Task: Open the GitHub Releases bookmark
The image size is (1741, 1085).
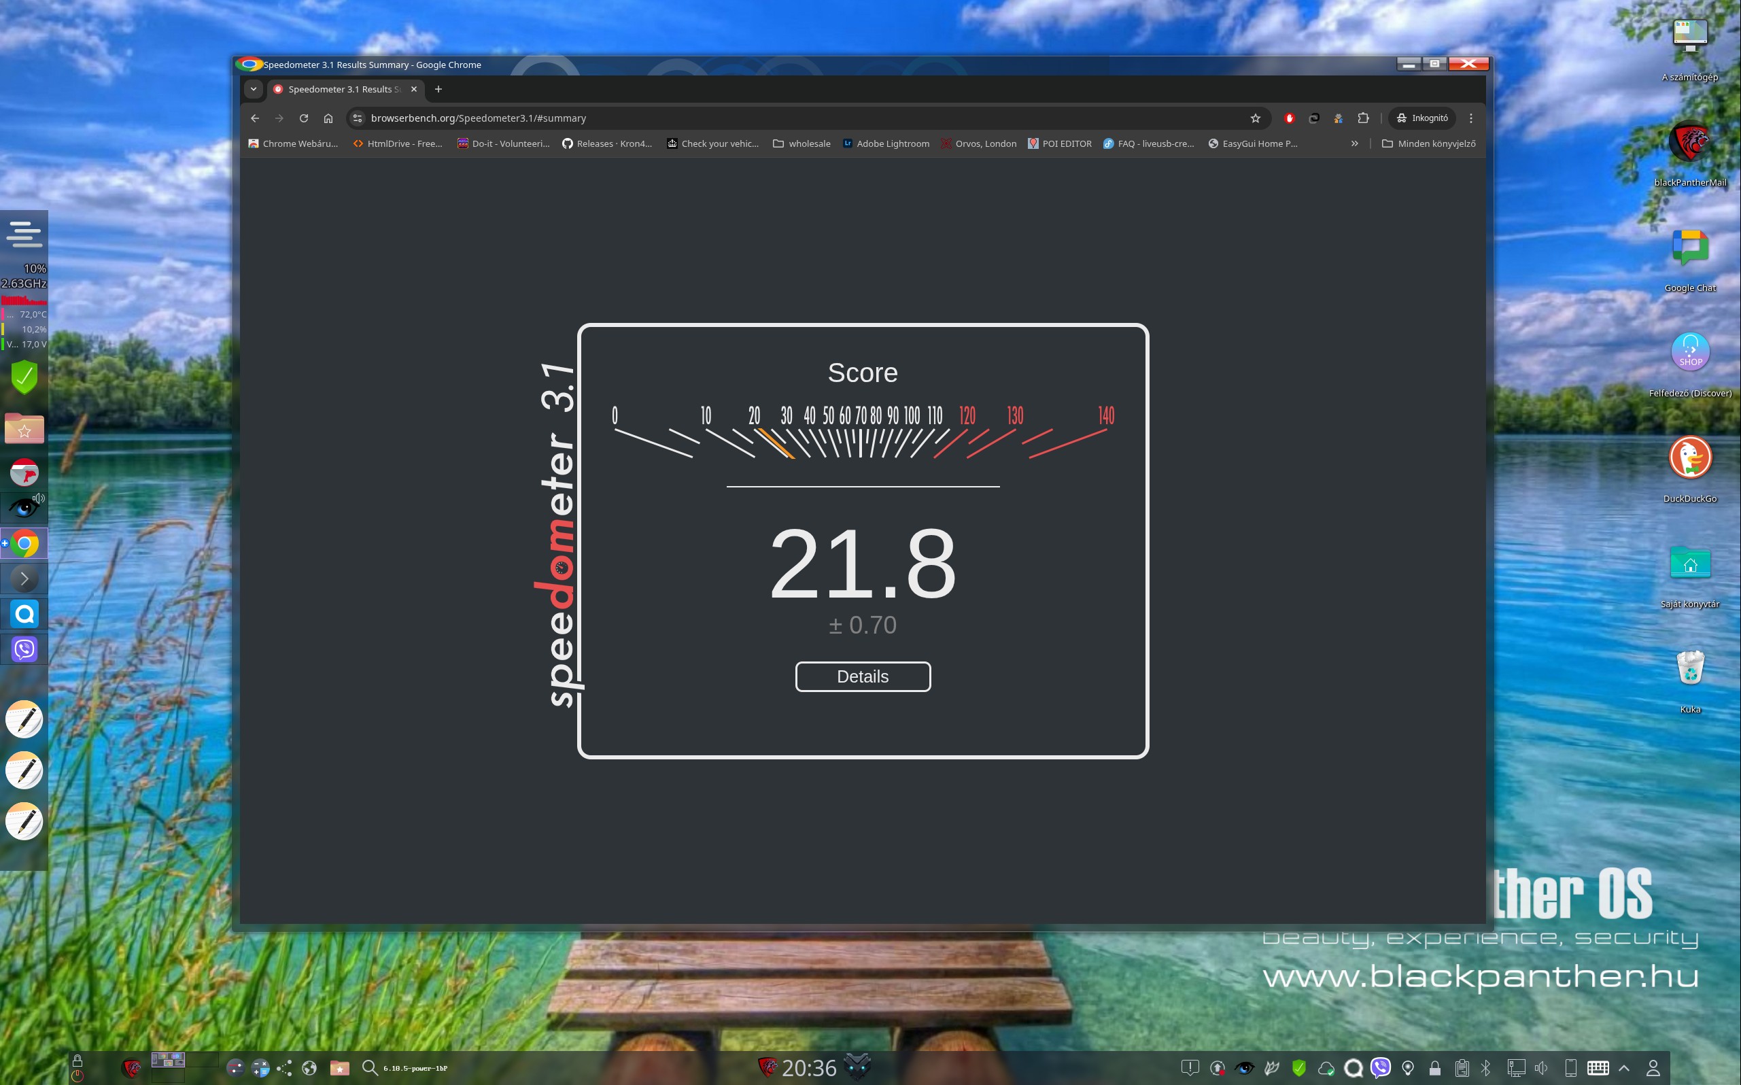Action: (607, 143)
